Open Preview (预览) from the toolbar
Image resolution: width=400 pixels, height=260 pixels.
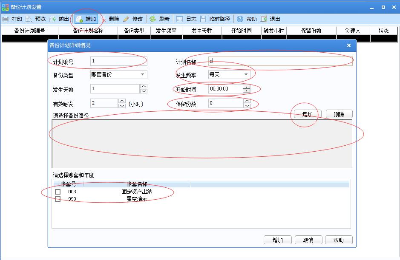29,19
